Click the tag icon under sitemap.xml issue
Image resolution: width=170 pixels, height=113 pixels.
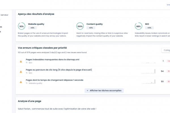[x=27, y=63]
